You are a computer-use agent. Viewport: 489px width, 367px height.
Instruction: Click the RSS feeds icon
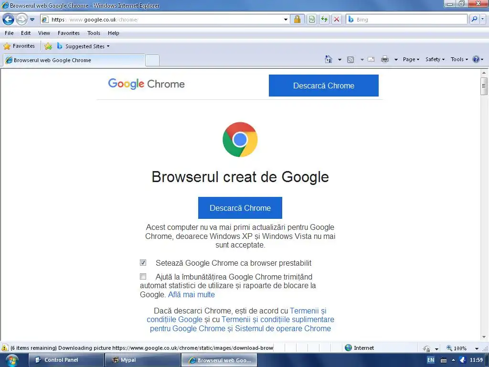(351, 60)
